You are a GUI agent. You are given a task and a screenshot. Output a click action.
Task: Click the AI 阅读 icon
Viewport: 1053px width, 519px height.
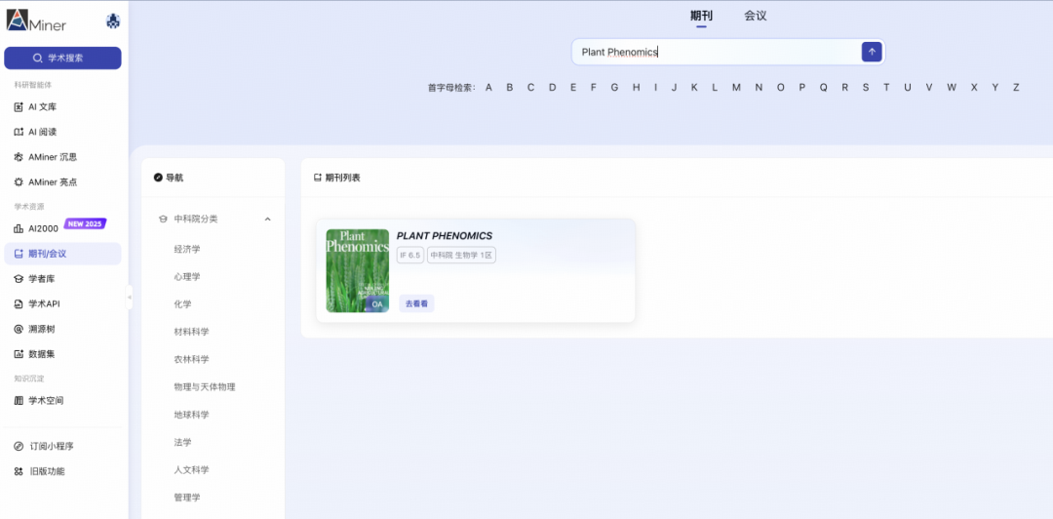click(x=19, y=132)
